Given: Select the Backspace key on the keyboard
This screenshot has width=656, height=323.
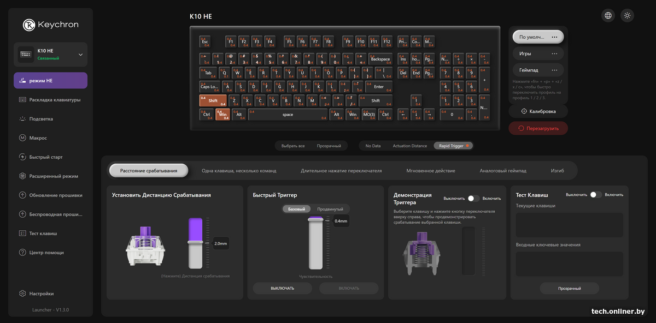Looking at the screenshot, I should point(380,58).
